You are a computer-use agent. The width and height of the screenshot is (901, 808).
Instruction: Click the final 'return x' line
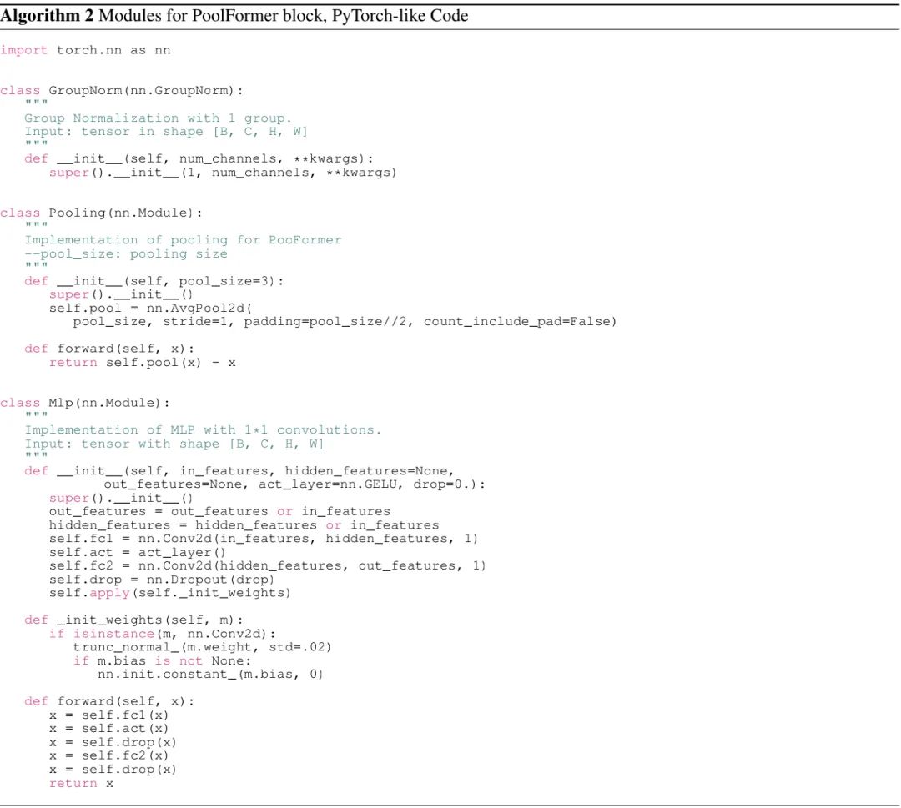(81, 783)
